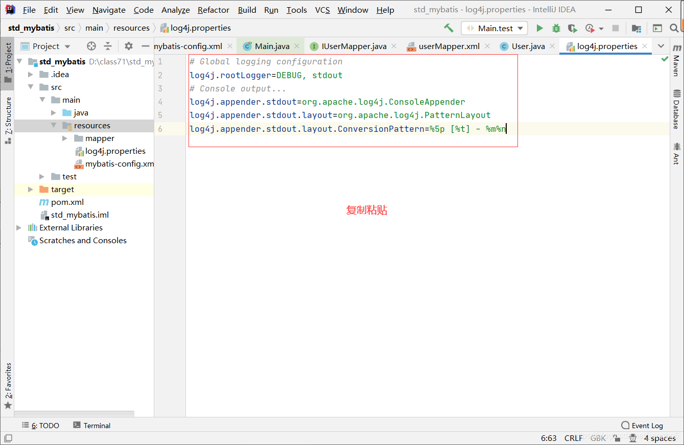The width and height of the screenshot is (684, 445).
Task: Click the src breadcrumb in navigation bar
Action: pyautogui.click(x=69, y=28)
